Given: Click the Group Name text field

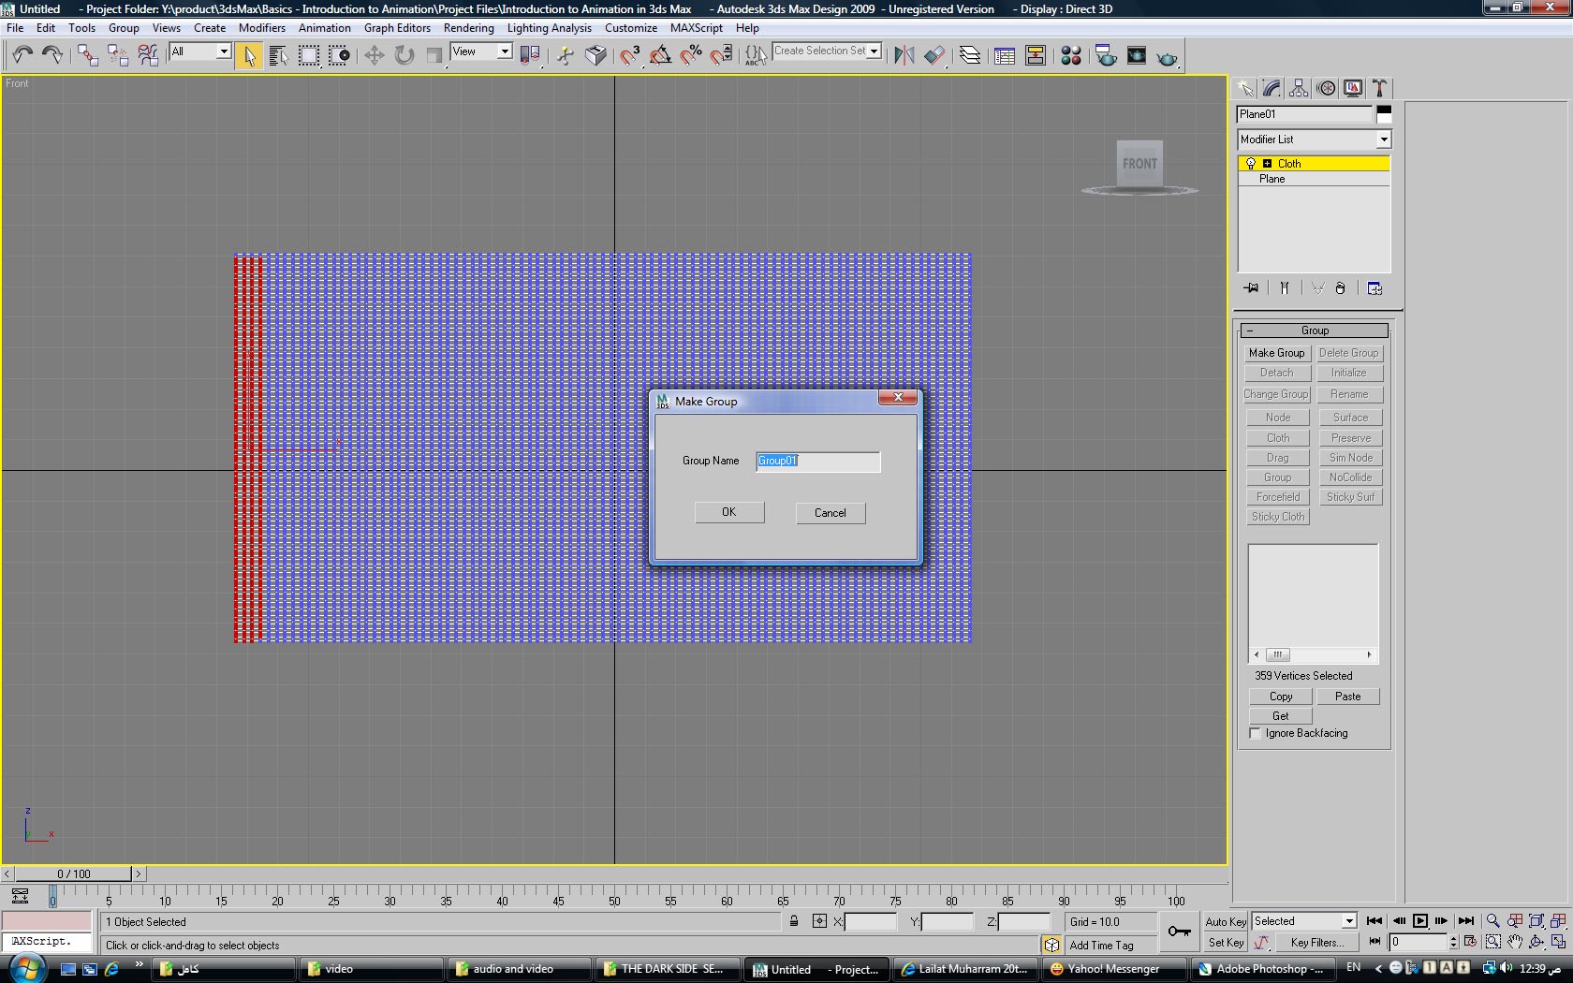Looking at the screenshot, I should pos(817,461).
